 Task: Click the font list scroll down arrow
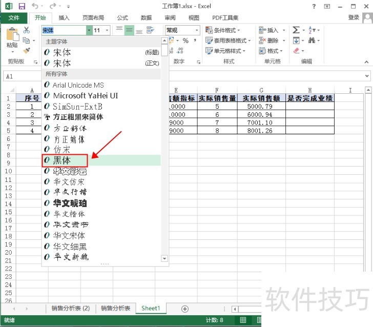(164, 258)
